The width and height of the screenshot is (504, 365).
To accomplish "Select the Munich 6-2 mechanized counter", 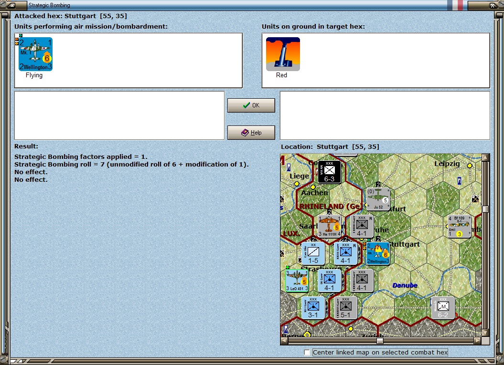I will pyautogui.click(x=443, y=308).
